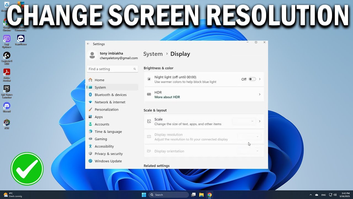
Task: Open the Display orientation dropdown
Action: [249, 151]
